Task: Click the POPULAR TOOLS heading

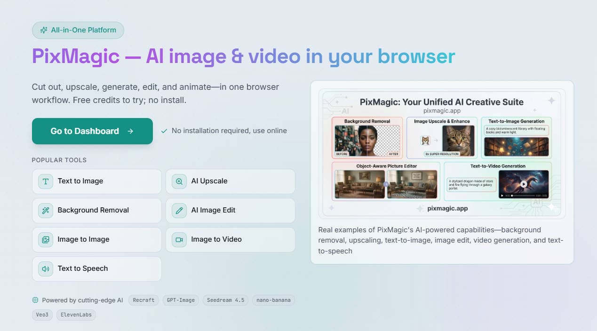Action: click(59, 160)
